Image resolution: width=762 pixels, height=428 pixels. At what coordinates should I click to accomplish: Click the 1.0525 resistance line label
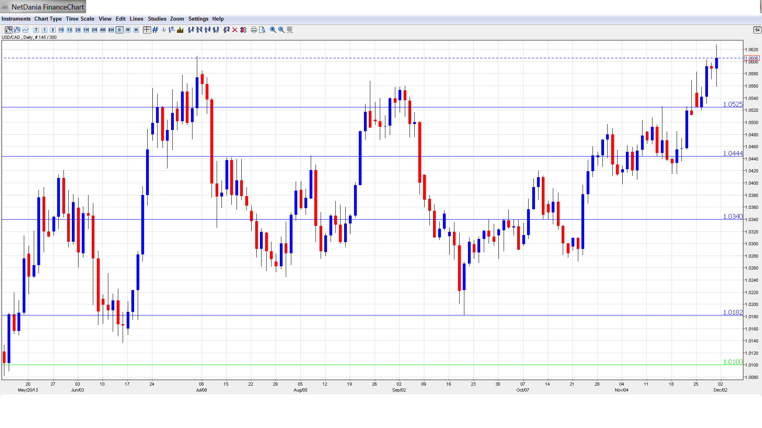pos(732,104)
